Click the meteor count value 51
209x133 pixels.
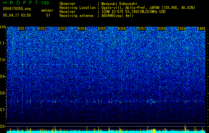coord(48,15)
